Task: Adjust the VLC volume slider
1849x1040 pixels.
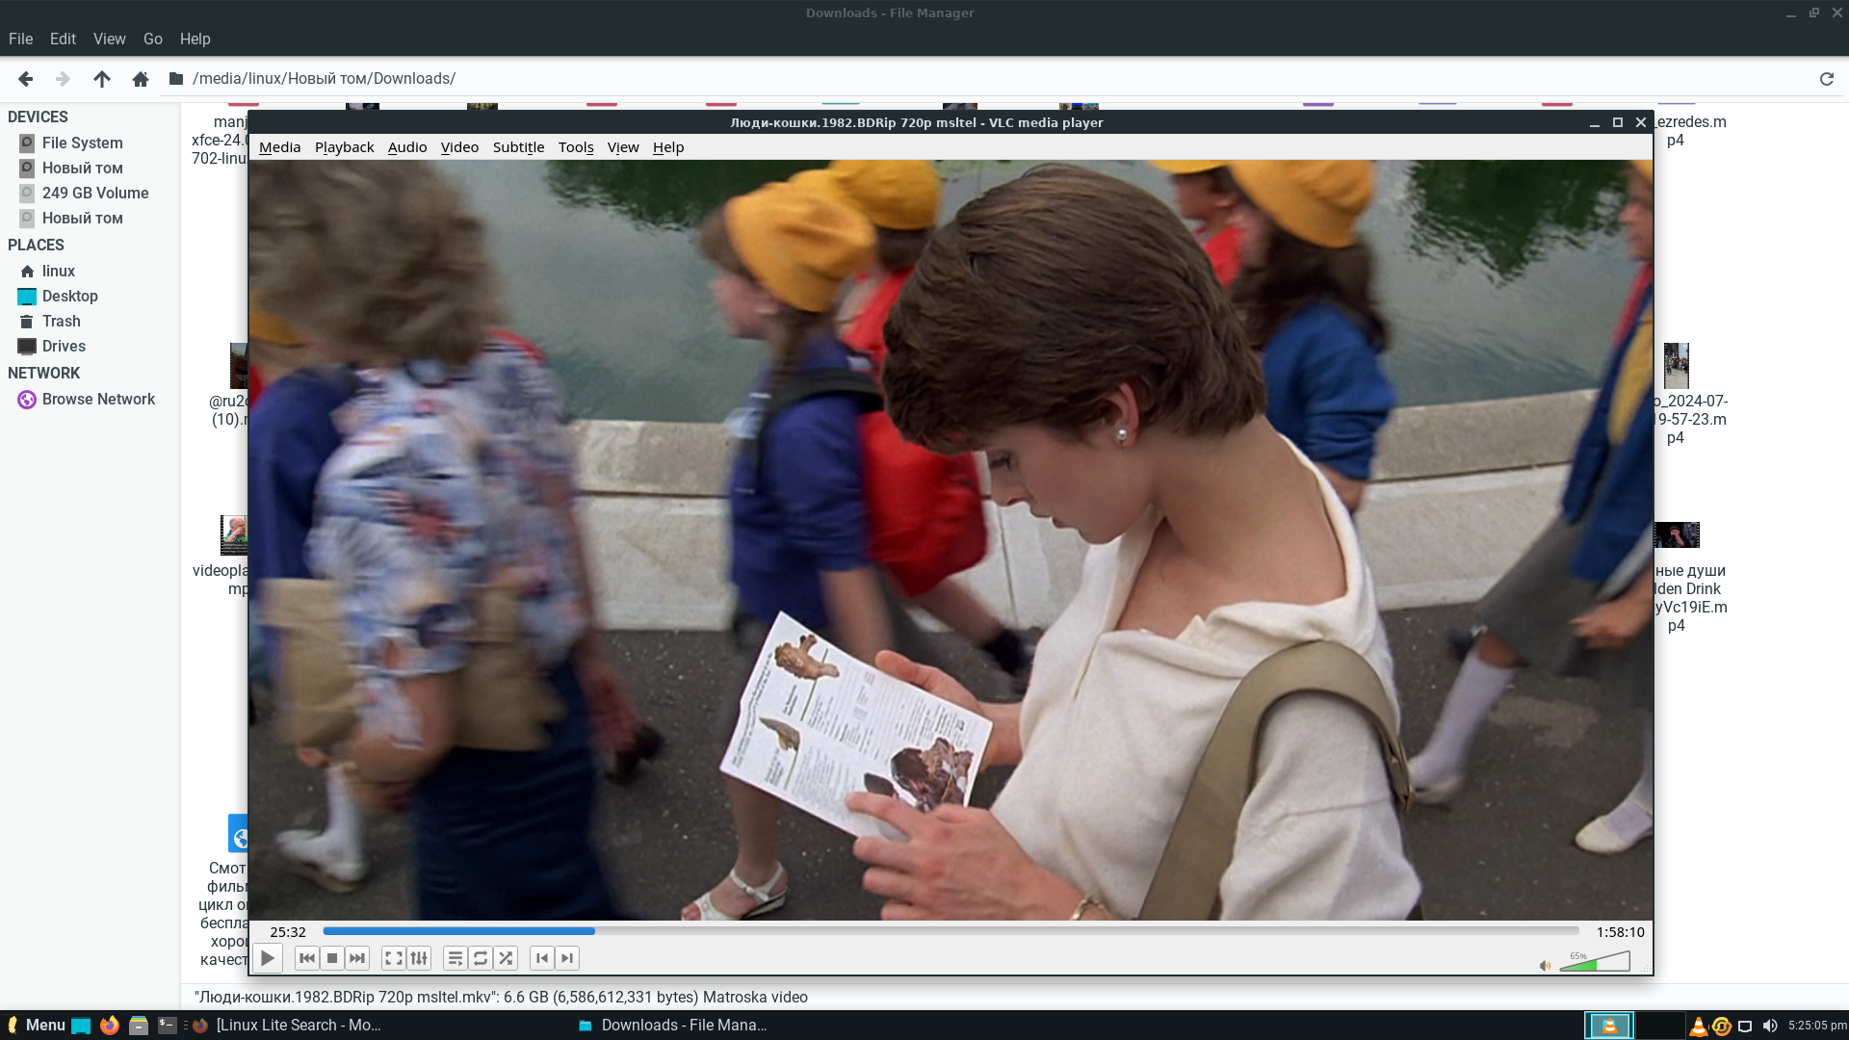Action: point(1595,962)
